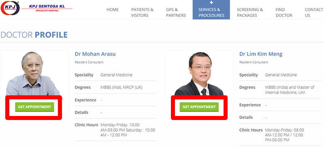Viewport: 324px width, 148px height.
Task: Open Dr Mohan Arasu name link
Action: (x=95, y=54)
